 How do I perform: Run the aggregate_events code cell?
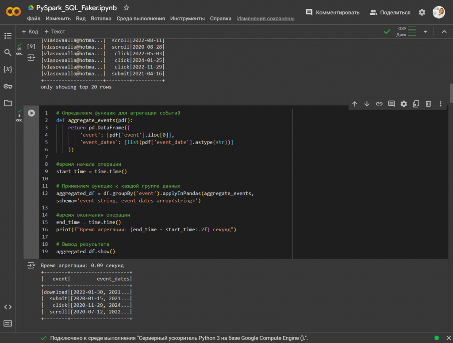(31, 113)
